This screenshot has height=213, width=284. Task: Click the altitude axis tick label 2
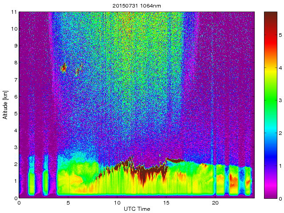click(x=16, y=164)
